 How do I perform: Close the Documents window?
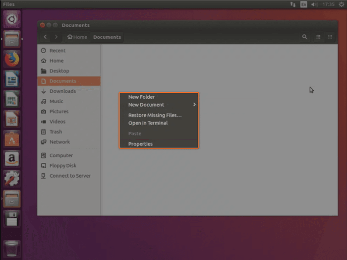tap(43, 25)
